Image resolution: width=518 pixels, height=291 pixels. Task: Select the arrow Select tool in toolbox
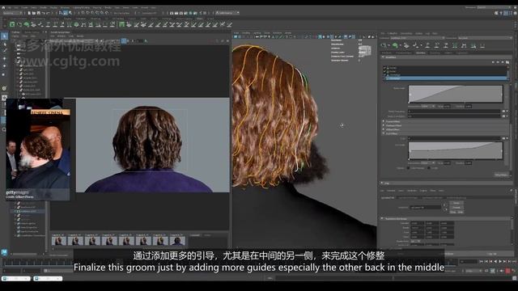[4, 36]
